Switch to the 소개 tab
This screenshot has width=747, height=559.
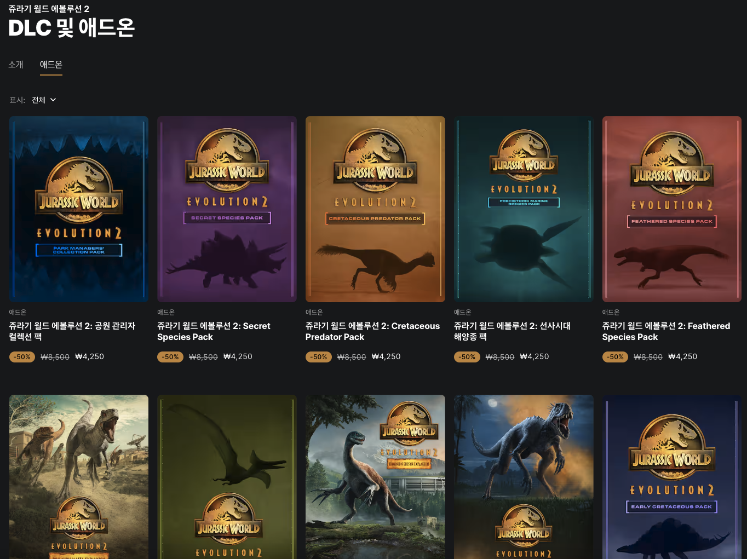point(16,65)
